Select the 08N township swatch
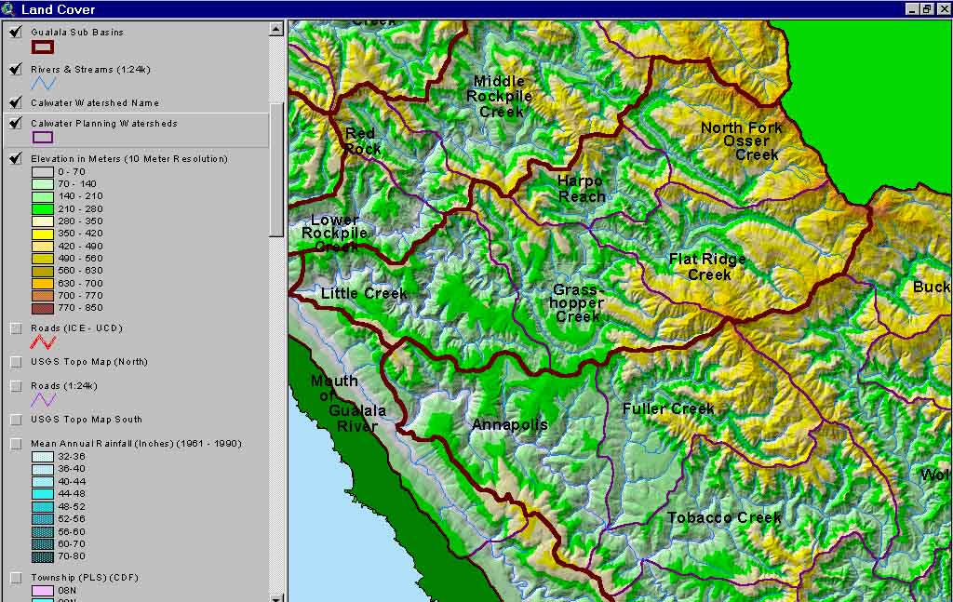 (43, 591)
